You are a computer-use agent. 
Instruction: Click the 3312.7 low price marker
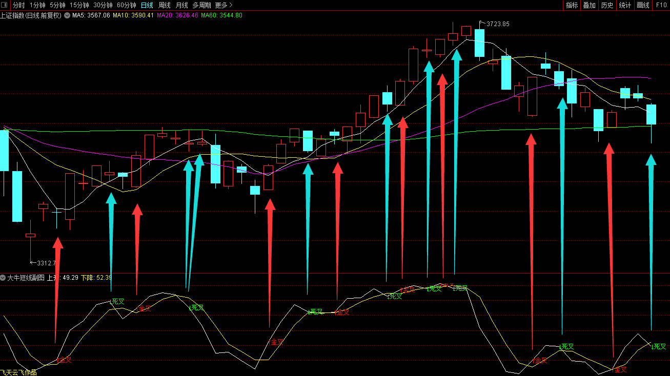[46, 263]
